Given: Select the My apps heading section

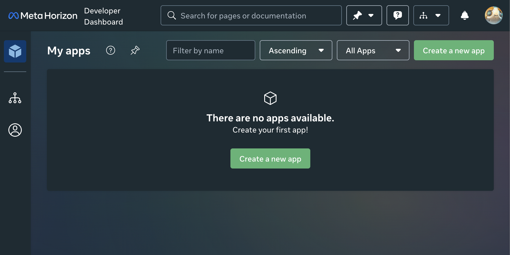Looking at the screenshot, I should (69, 50).
